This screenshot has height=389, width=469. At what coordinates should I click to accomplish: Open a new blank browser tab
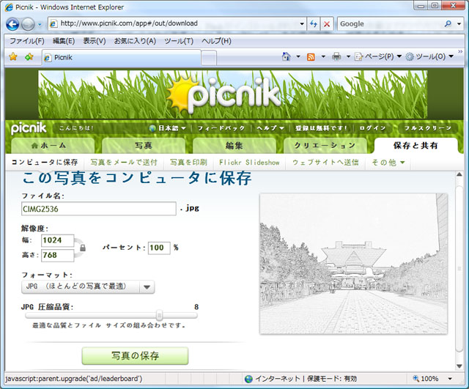[209, 58]
